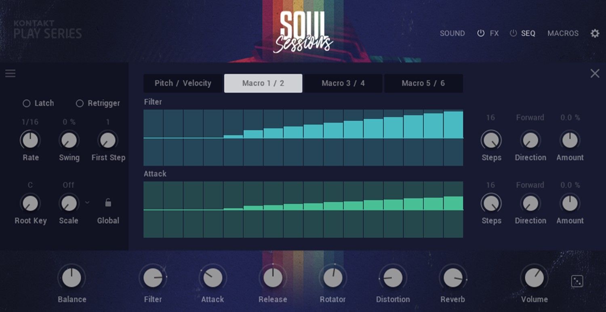
Task: Open the MACROS page
Action: pyautogui.click(x=563, y=33)
